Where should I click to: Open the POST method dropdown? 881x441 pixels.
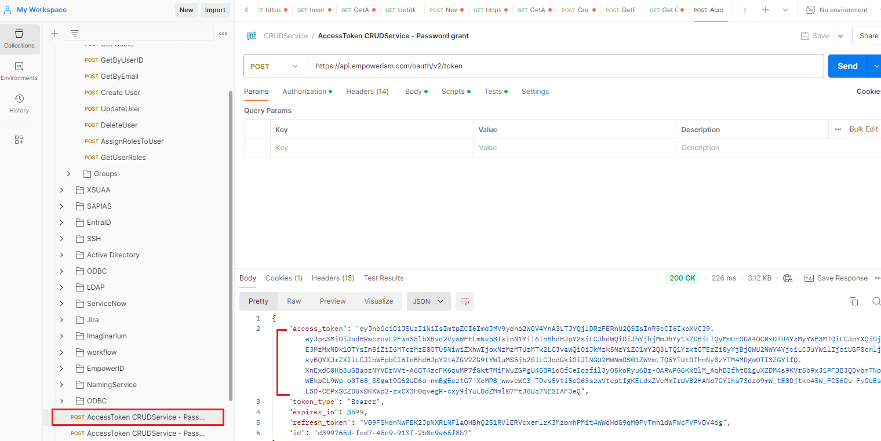tap(274, 66)
